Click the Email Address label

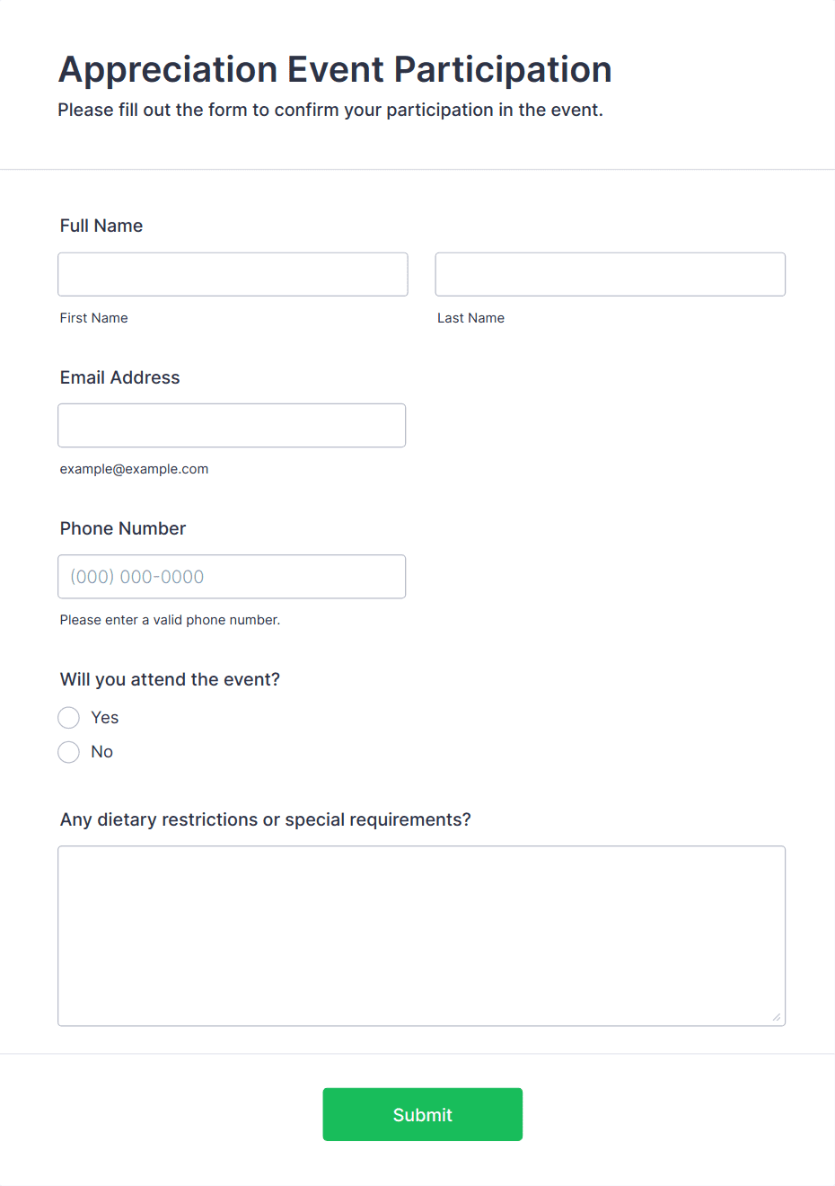tap(120, 377)
